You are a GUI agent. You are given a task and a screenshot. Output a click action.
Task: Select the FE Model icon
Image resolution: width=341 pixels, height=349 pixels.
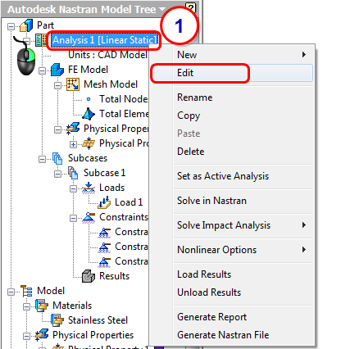coord(57,70)
